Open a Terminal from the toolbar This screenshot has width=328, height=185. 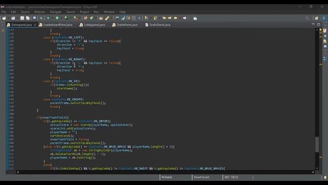pyautogui.click(x=34, y=18)
